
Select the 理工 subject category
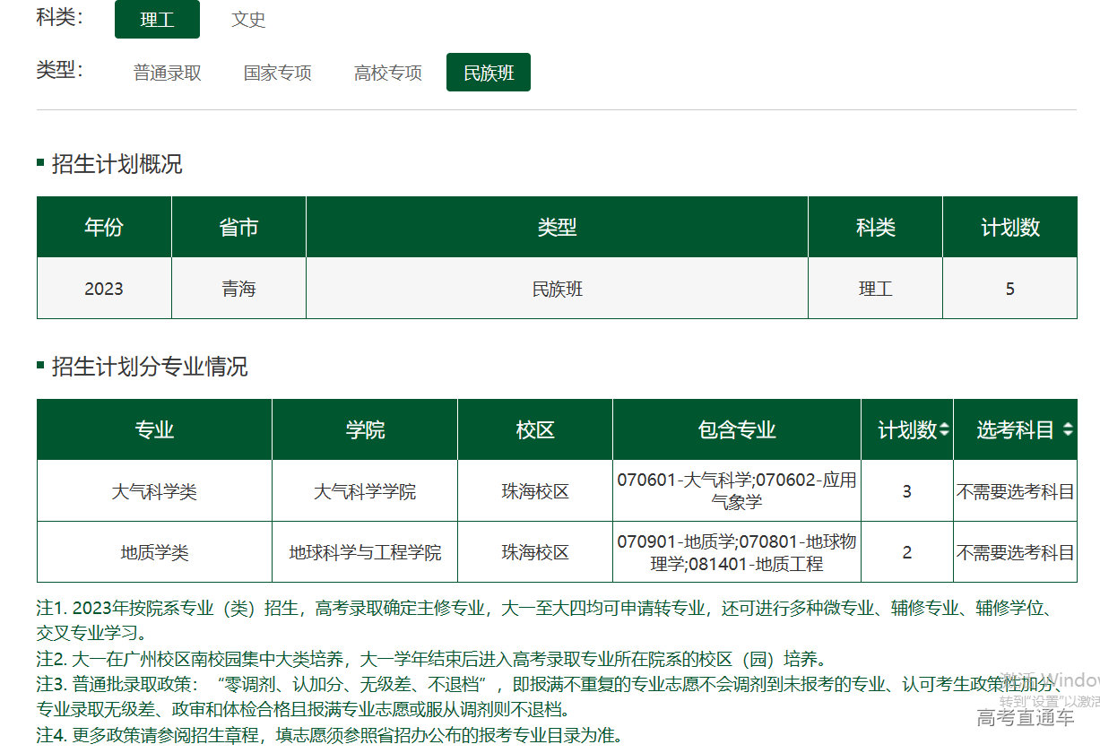[x=157, y=20]
